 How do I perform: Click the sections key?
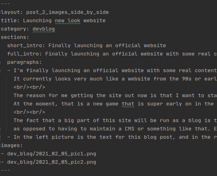coord(15,37)
